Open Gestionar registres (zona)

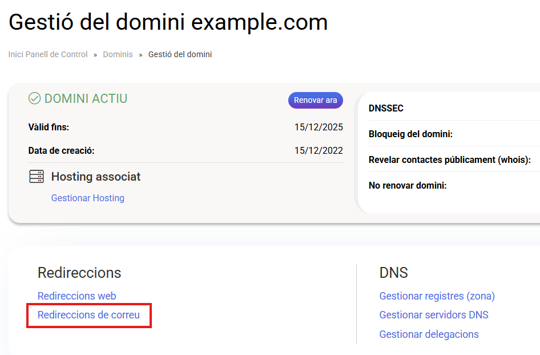437,296
